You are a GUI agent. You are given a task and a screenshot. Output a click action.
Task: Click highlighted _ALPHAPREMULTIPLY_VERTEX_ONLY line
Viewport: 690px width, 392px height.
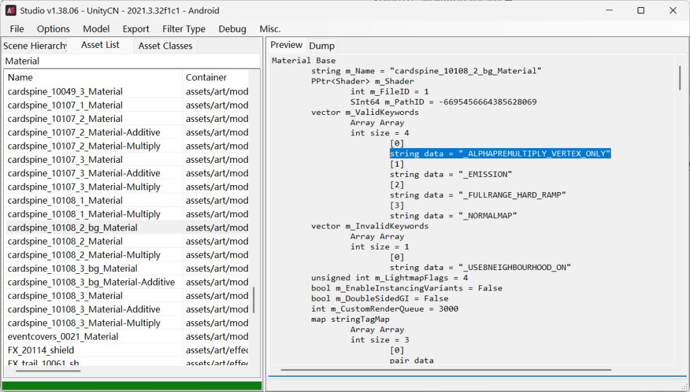[x=500, y=154]
